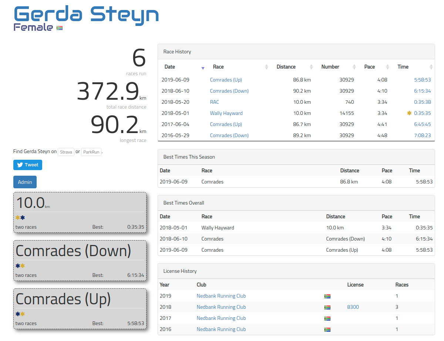
Task: Open license number 8300 link
Action: tap(353, 307)
